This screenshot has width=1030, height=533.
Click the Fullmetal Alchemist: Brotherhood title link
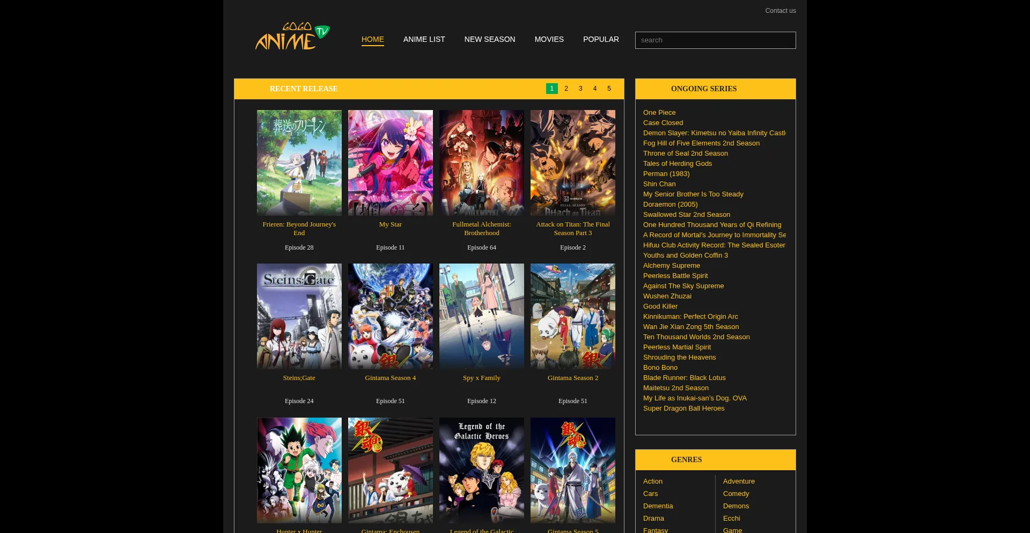(x=481, y=229)
